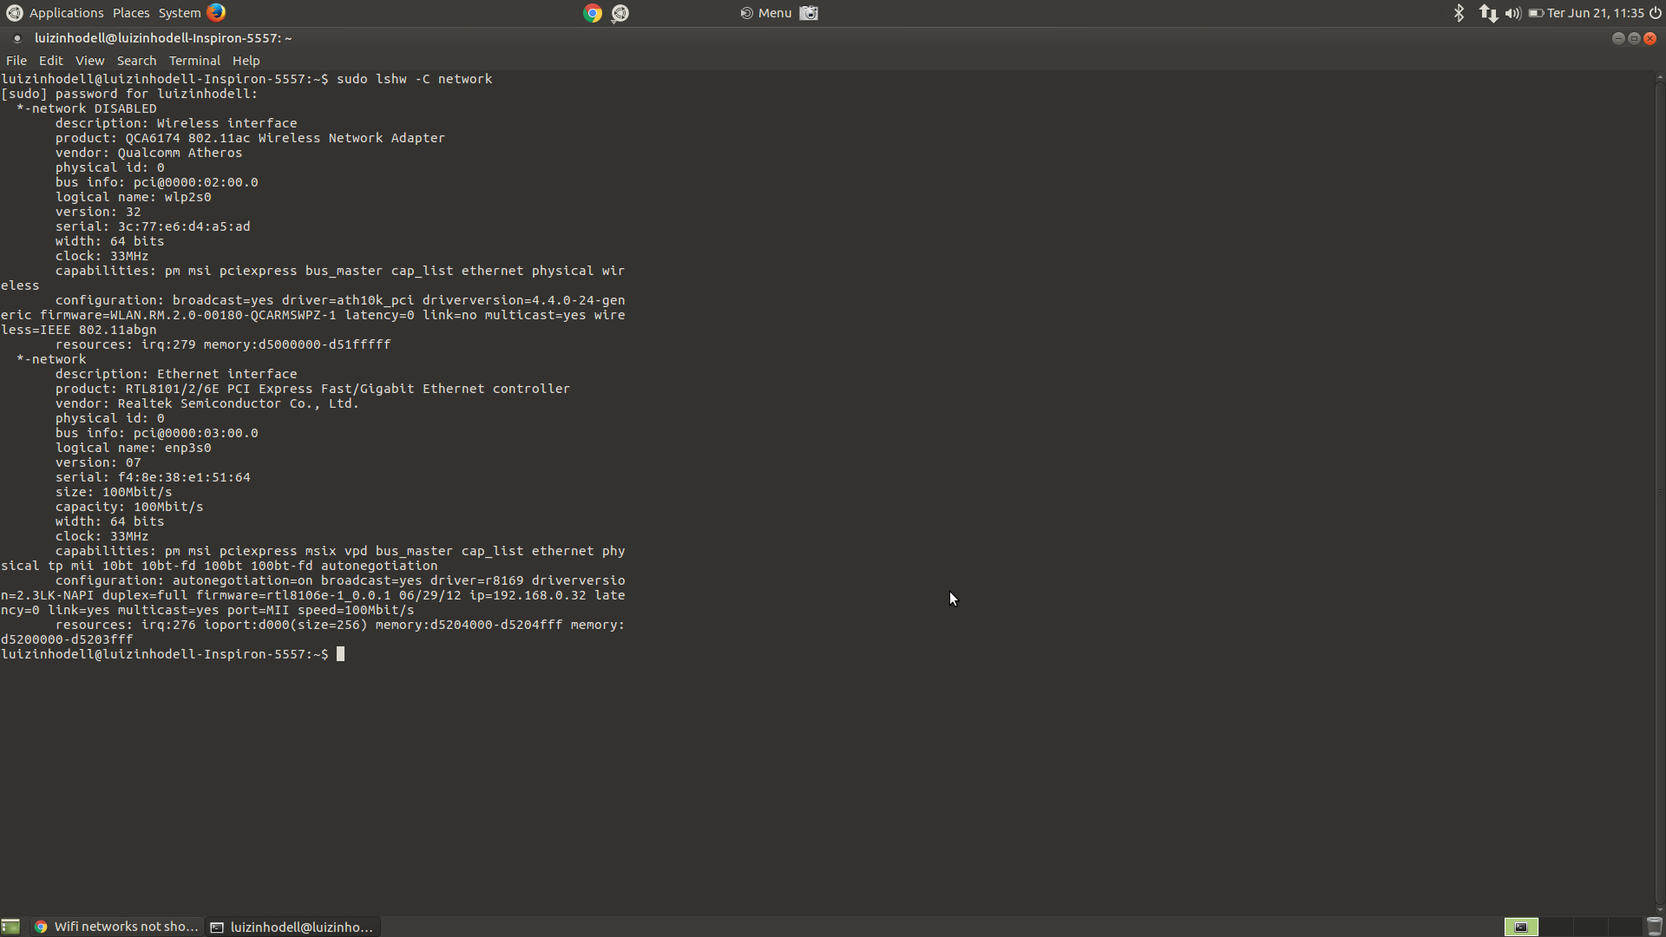Open the Trash icon in bottom panel
Screen dimensions: 1666x937
click(x=1654, y=927)
